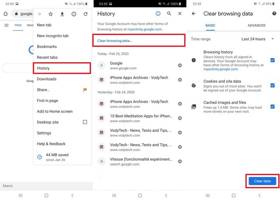Remove the 10 Best Meditation Apps entry

(x=180, y=118)
